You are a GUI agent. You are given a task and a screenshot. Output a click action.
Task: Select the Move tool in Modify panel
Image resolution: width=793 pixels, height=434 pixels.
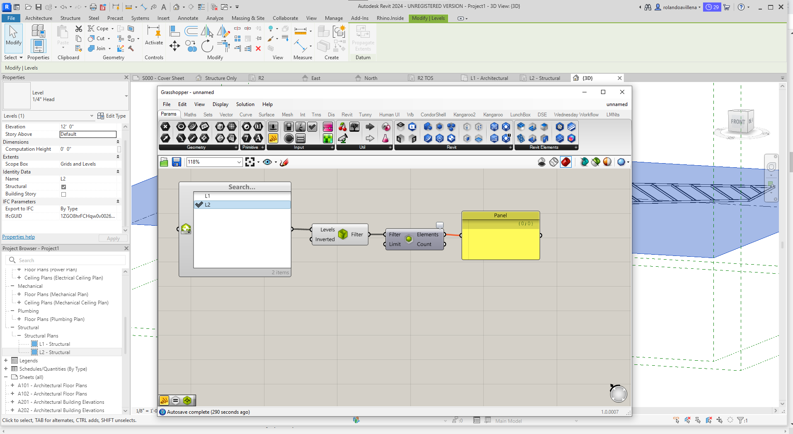click(x=175, y=46)
